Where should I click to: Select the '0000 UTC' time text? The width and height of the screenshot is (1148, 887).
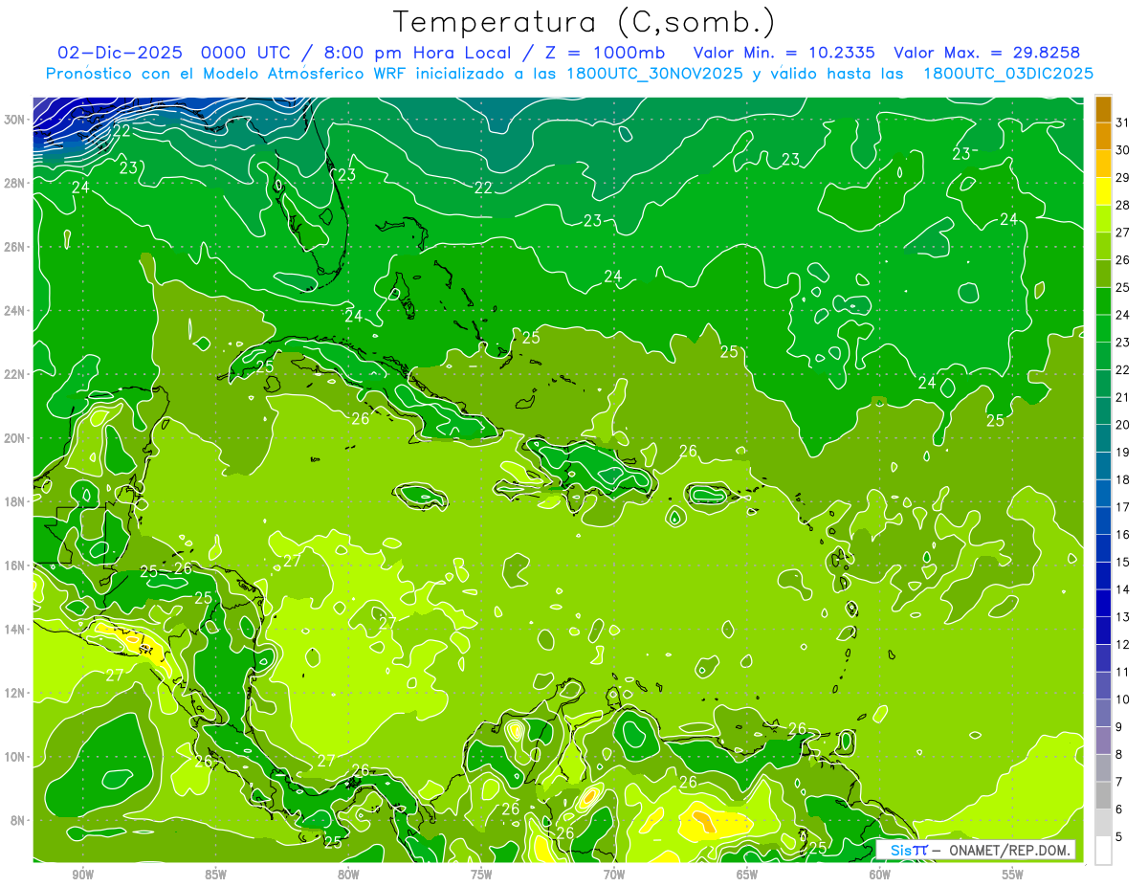tap(248, 53)
